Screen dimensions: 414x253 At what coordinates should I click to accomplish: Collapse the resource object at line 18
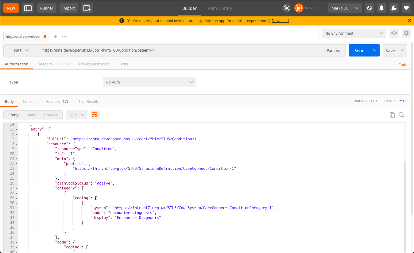pyautogui.click(x=17, y=144)
